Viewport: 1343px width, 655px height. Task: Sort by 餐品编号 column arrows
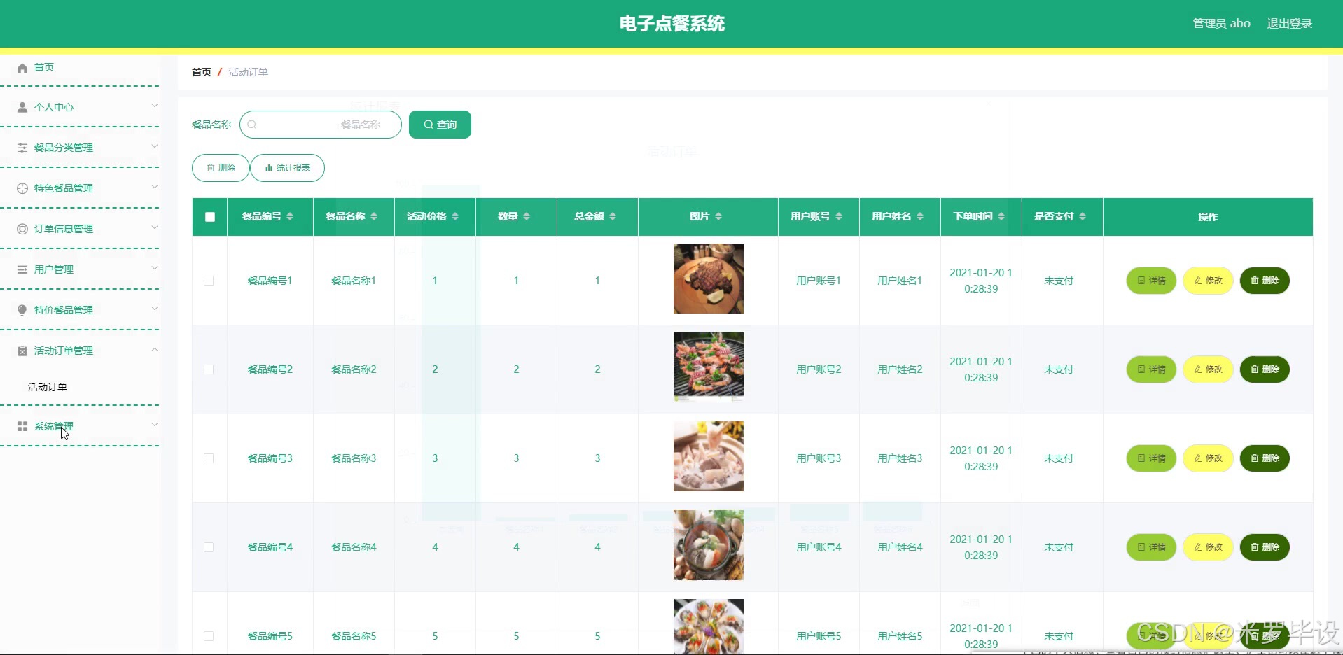(x=290, y=217)
